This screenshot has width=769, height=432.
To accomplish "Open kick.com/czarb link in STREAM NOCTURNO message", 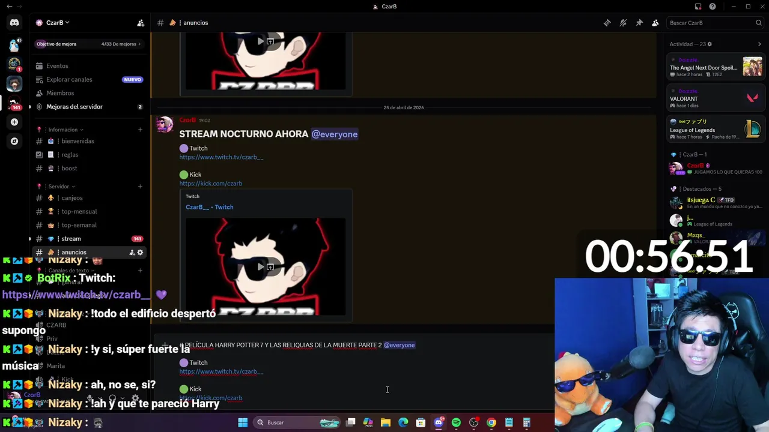I will [x=210, y=184].
